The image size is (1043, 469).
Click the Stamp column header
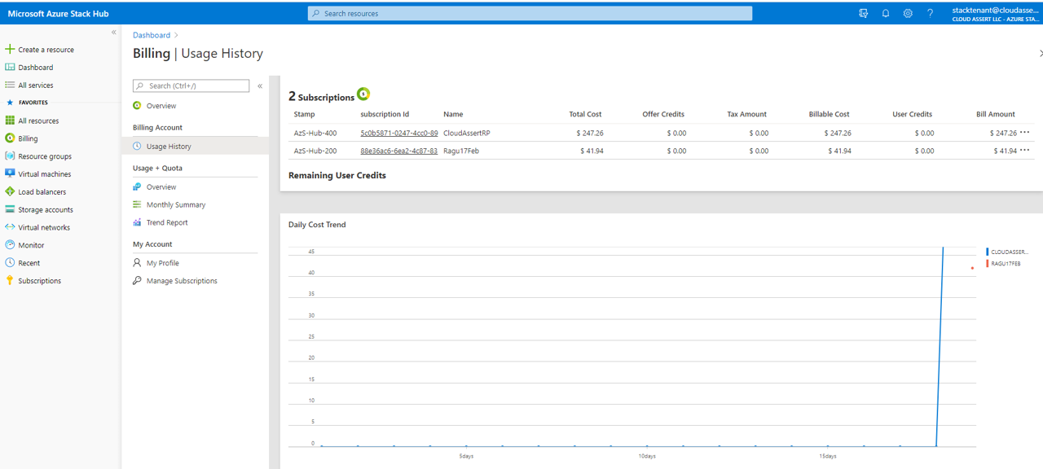click(x=304, y=114)
